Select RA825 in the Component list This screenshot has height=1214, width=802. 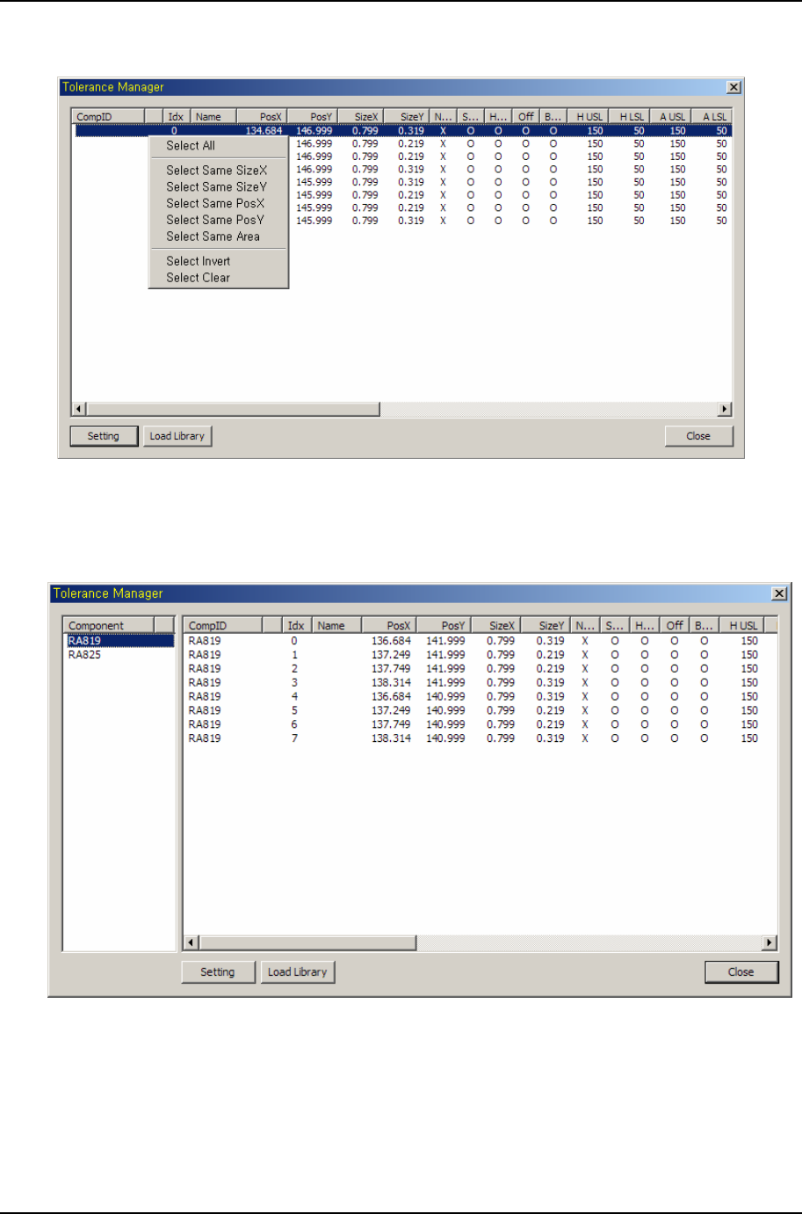point(120,655)
